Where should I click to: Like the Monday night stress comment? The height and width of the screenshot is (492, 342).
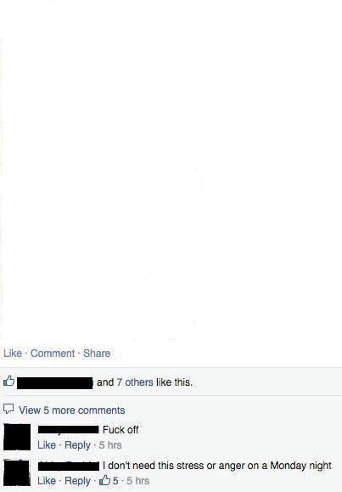47,481
